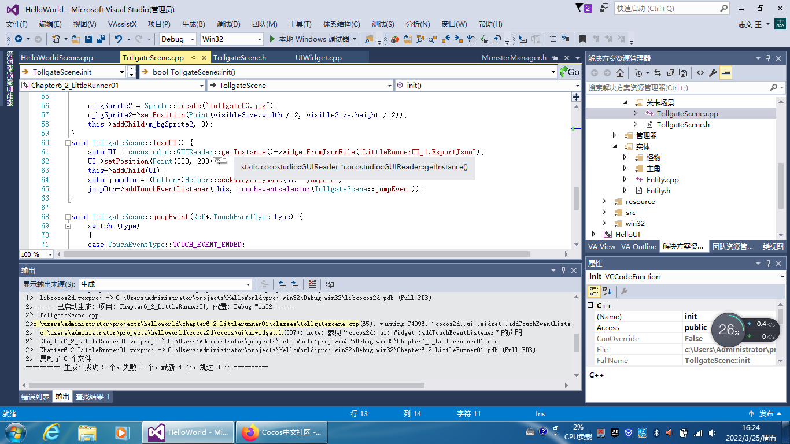Collapse the 实体 folder
This screenshot has width=790, height=444.
615,147
